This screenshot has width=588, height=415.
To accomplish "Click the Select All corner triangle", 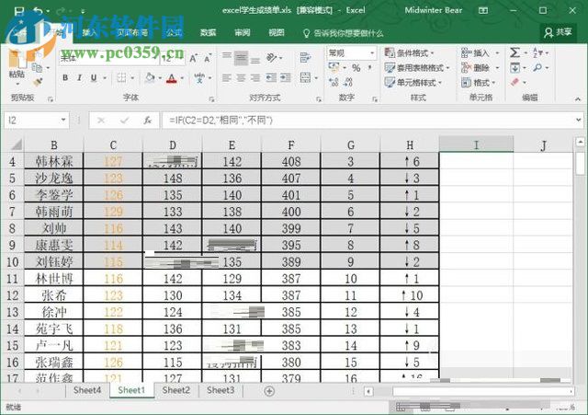I will click(x=17, y=144).
